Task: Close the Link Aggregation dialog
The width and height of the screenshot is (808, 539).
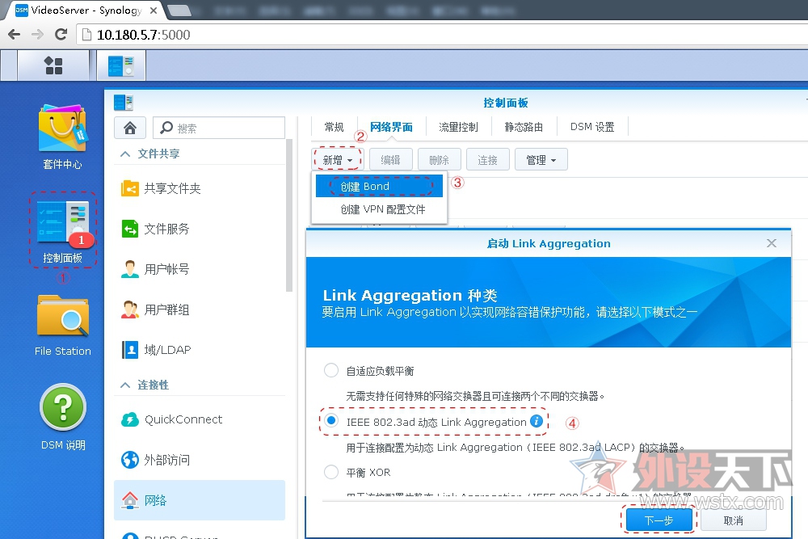Action: 772,243
